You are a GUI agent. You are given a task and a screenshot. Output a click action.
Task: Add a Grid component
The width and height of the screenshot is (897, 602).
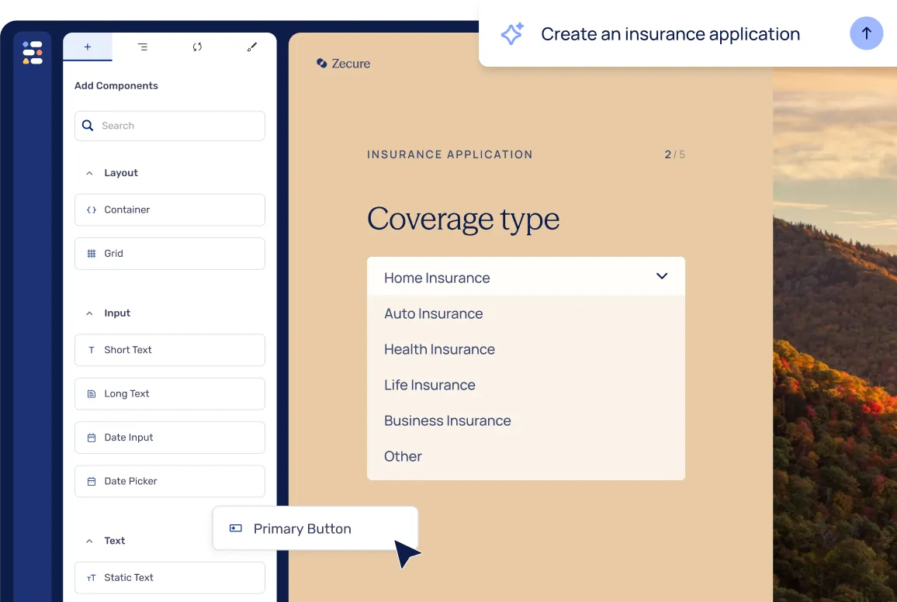[170, 253]
